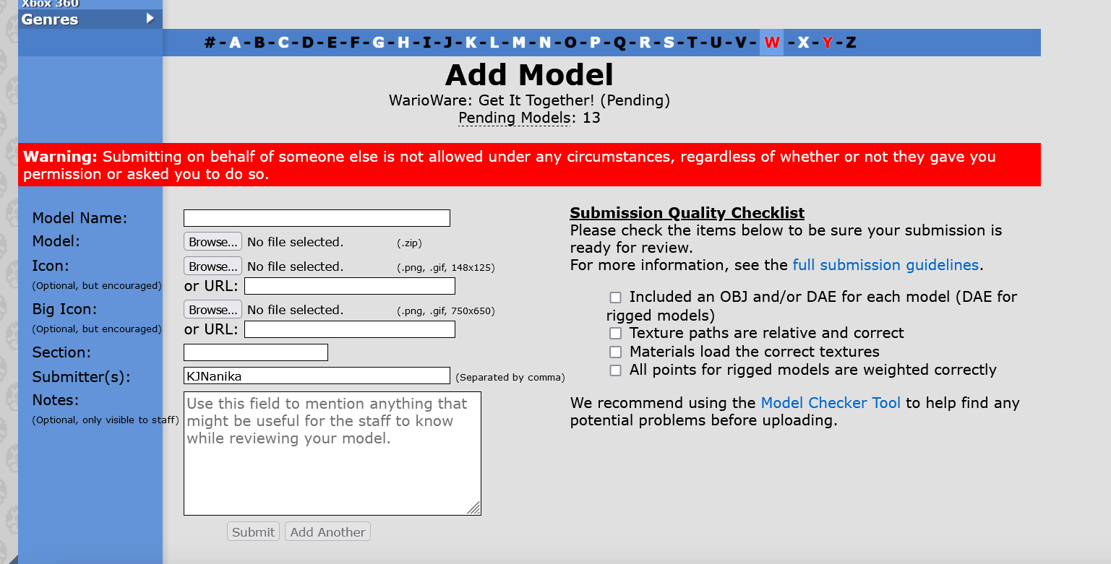This screenshot has height=564, width=1111.
Task: Select letter F in the alphabet bar
Action: click(355, 43)
